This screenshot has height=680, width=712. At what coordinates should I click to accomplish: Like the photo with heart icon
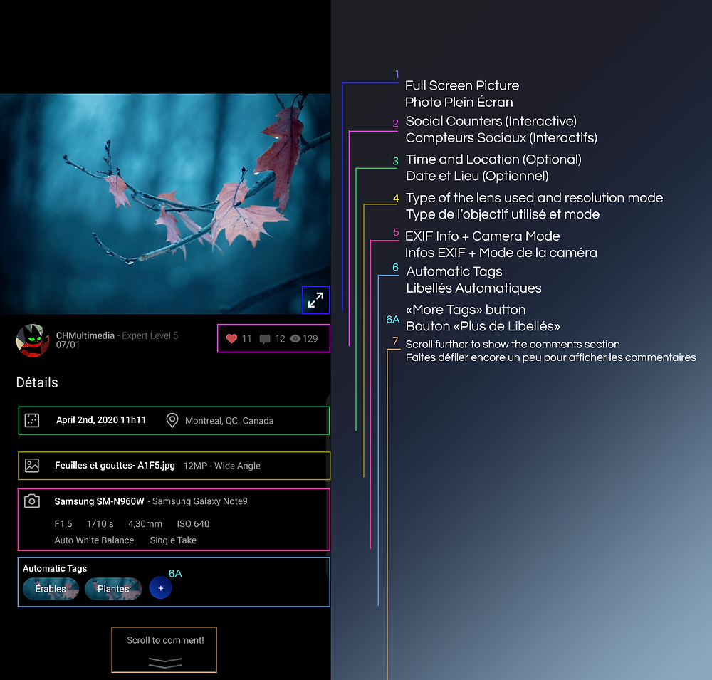[x=231, y=338]
